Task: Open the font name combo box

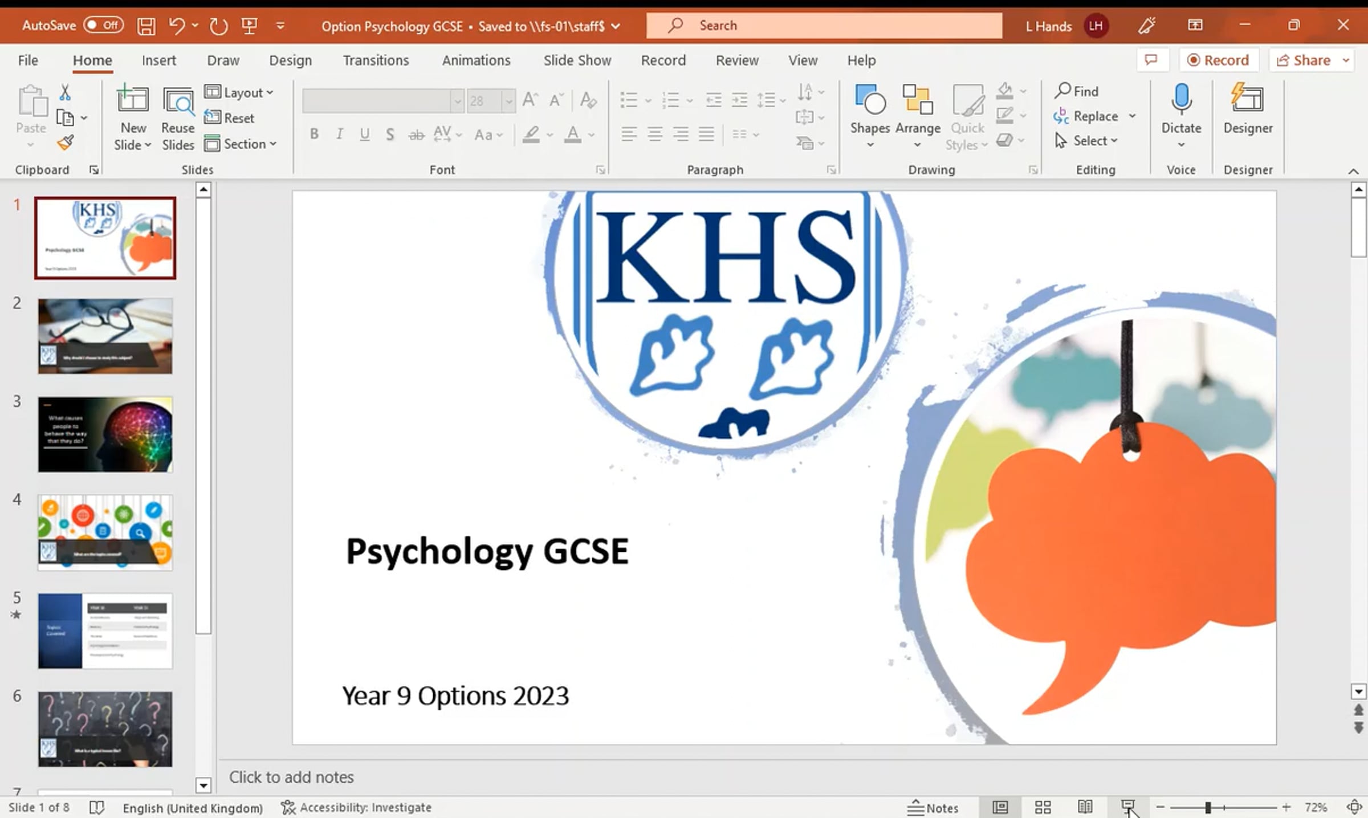Action: point(384,101)
